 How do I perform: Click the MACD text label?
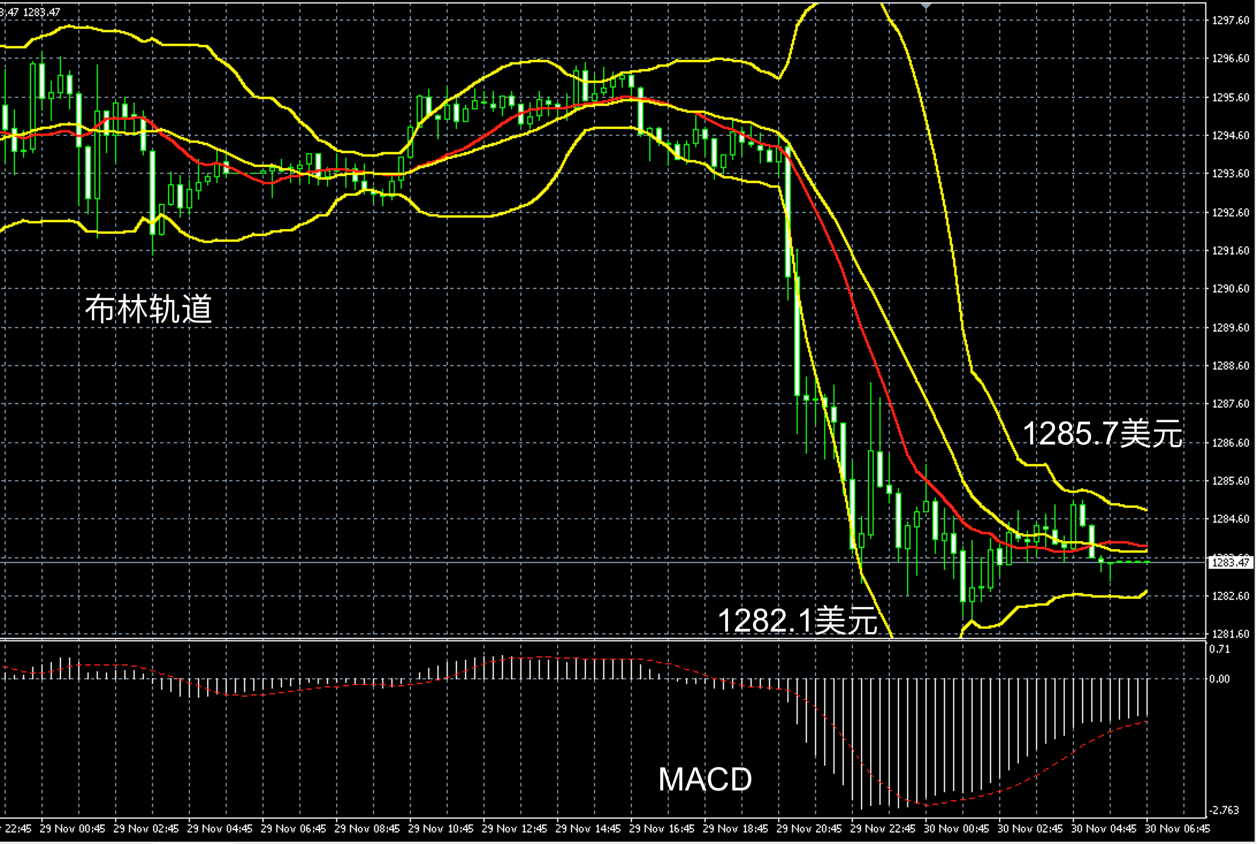coord(705,780)
